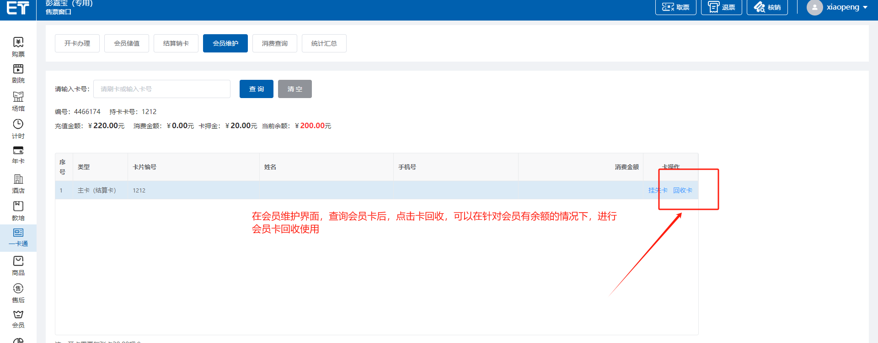Expand the xiaopeng user dropdown
The height and width of the screenshot is (343, 878).
click(838, 7)
